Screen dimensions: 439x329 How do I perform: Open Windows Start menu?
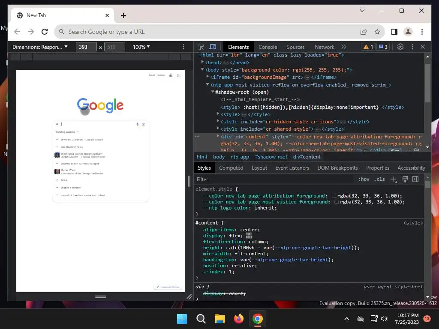tap(182, 319)
